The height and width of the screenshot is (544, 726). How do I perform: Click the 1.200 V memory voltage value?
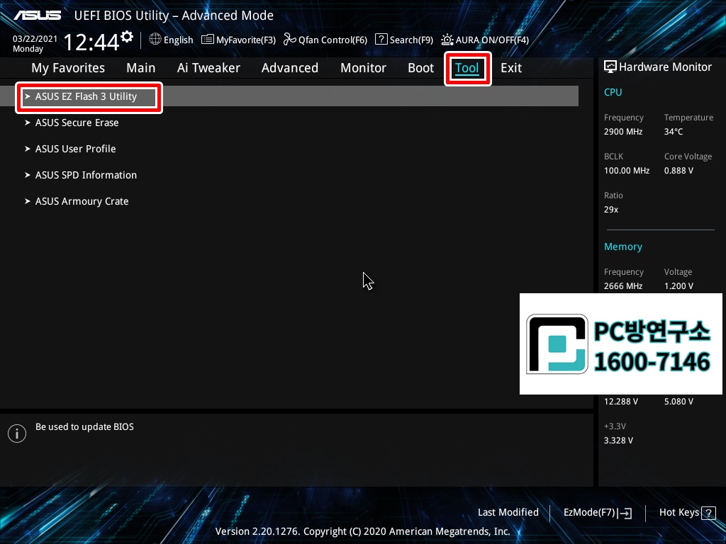pos(678,286)
